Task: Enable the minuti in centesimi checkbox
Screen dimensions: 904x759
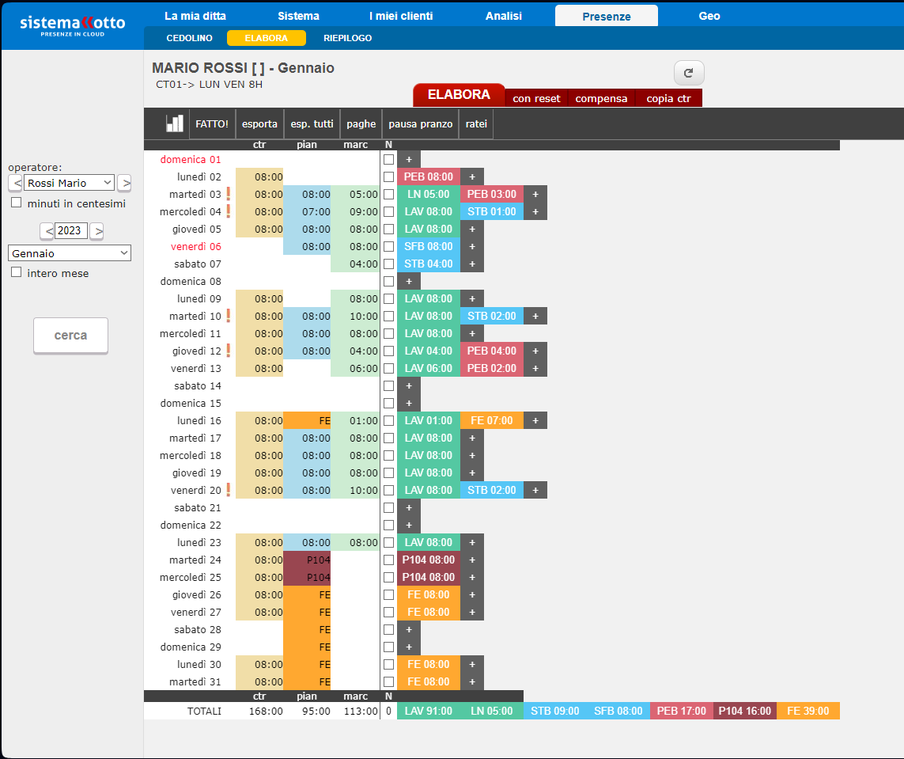Action: tap(15, 203)
